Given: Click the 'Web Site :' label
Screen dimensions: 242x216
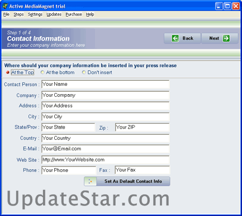Looking at the screenshot, I should tap(28, 160).
